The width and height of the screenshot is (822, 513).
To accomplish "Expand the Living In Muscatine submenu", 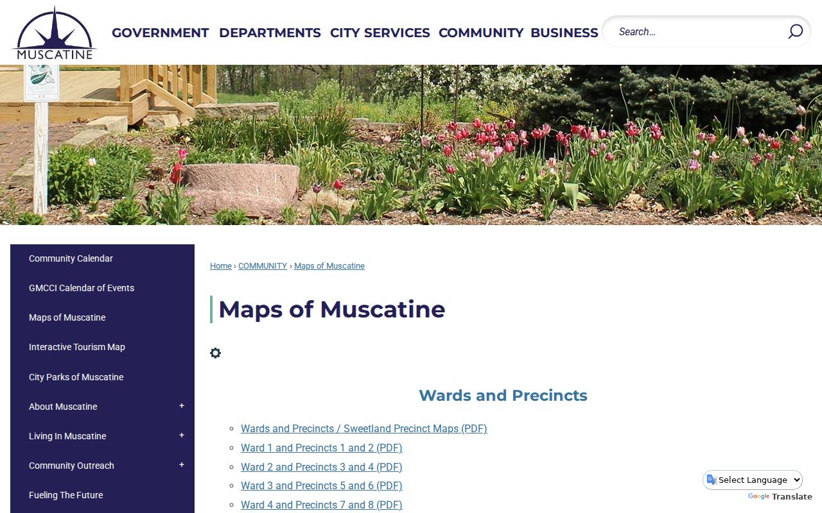I will tap(182, 435).
